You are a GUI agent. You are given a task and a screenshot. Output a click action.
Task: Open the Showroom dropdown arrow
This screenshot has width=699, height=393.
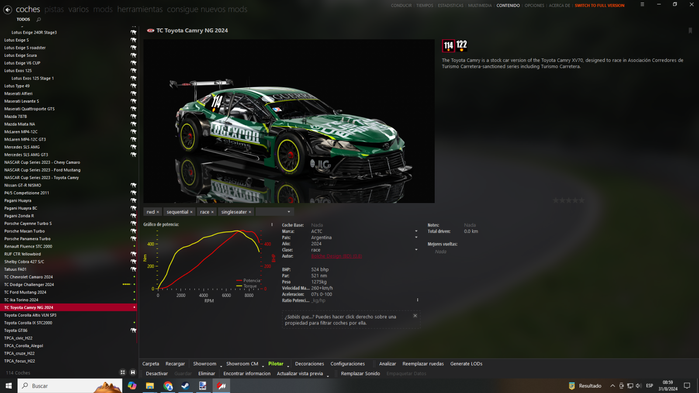[x=221, y=366]
